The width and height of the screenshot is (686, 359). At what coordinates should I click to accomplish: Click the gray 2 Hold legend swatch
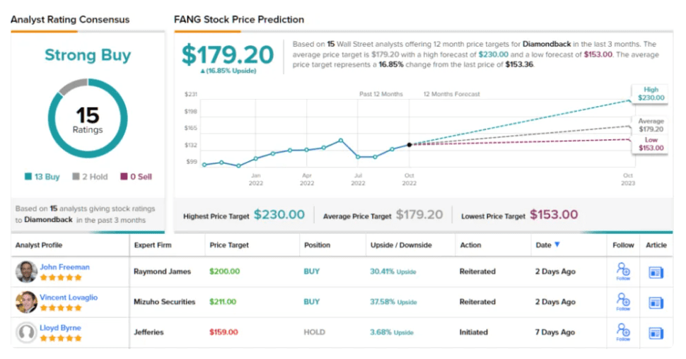click(x=76, y=177)
